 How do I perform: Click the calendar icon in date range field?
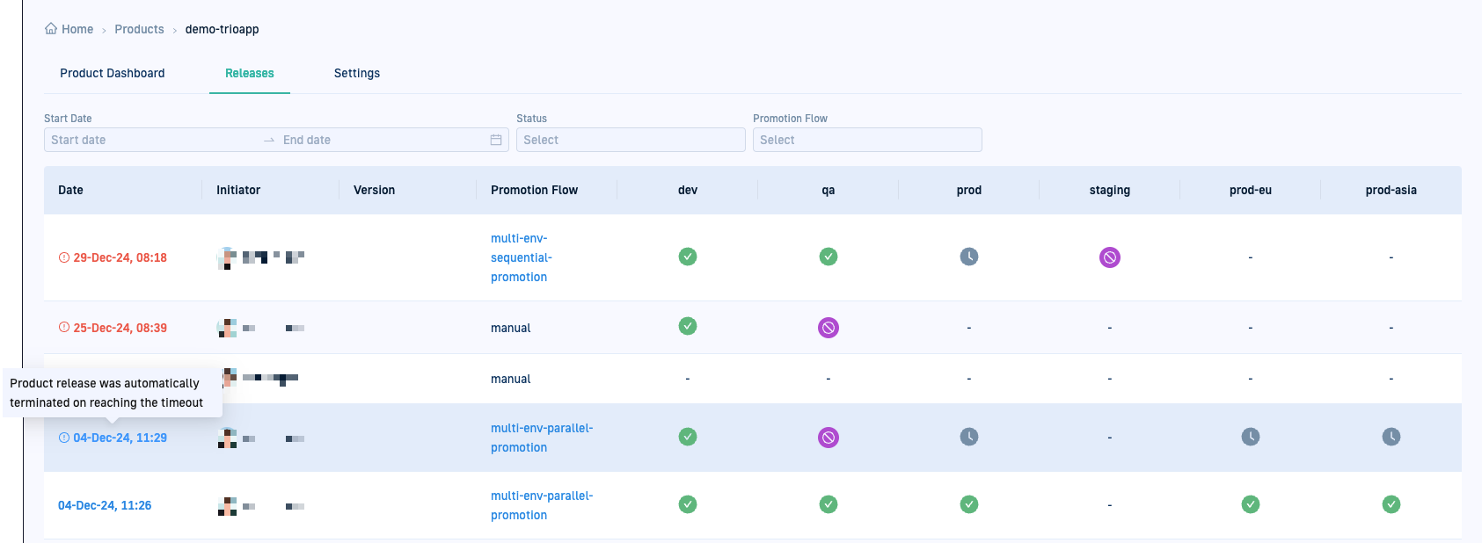(x=496, y=140)
